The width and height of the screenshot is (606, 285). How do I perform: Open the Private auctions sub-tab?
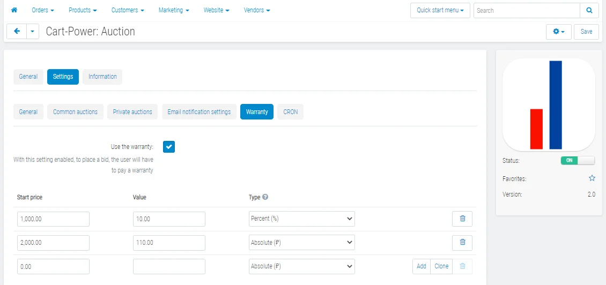tap(132, 111)
